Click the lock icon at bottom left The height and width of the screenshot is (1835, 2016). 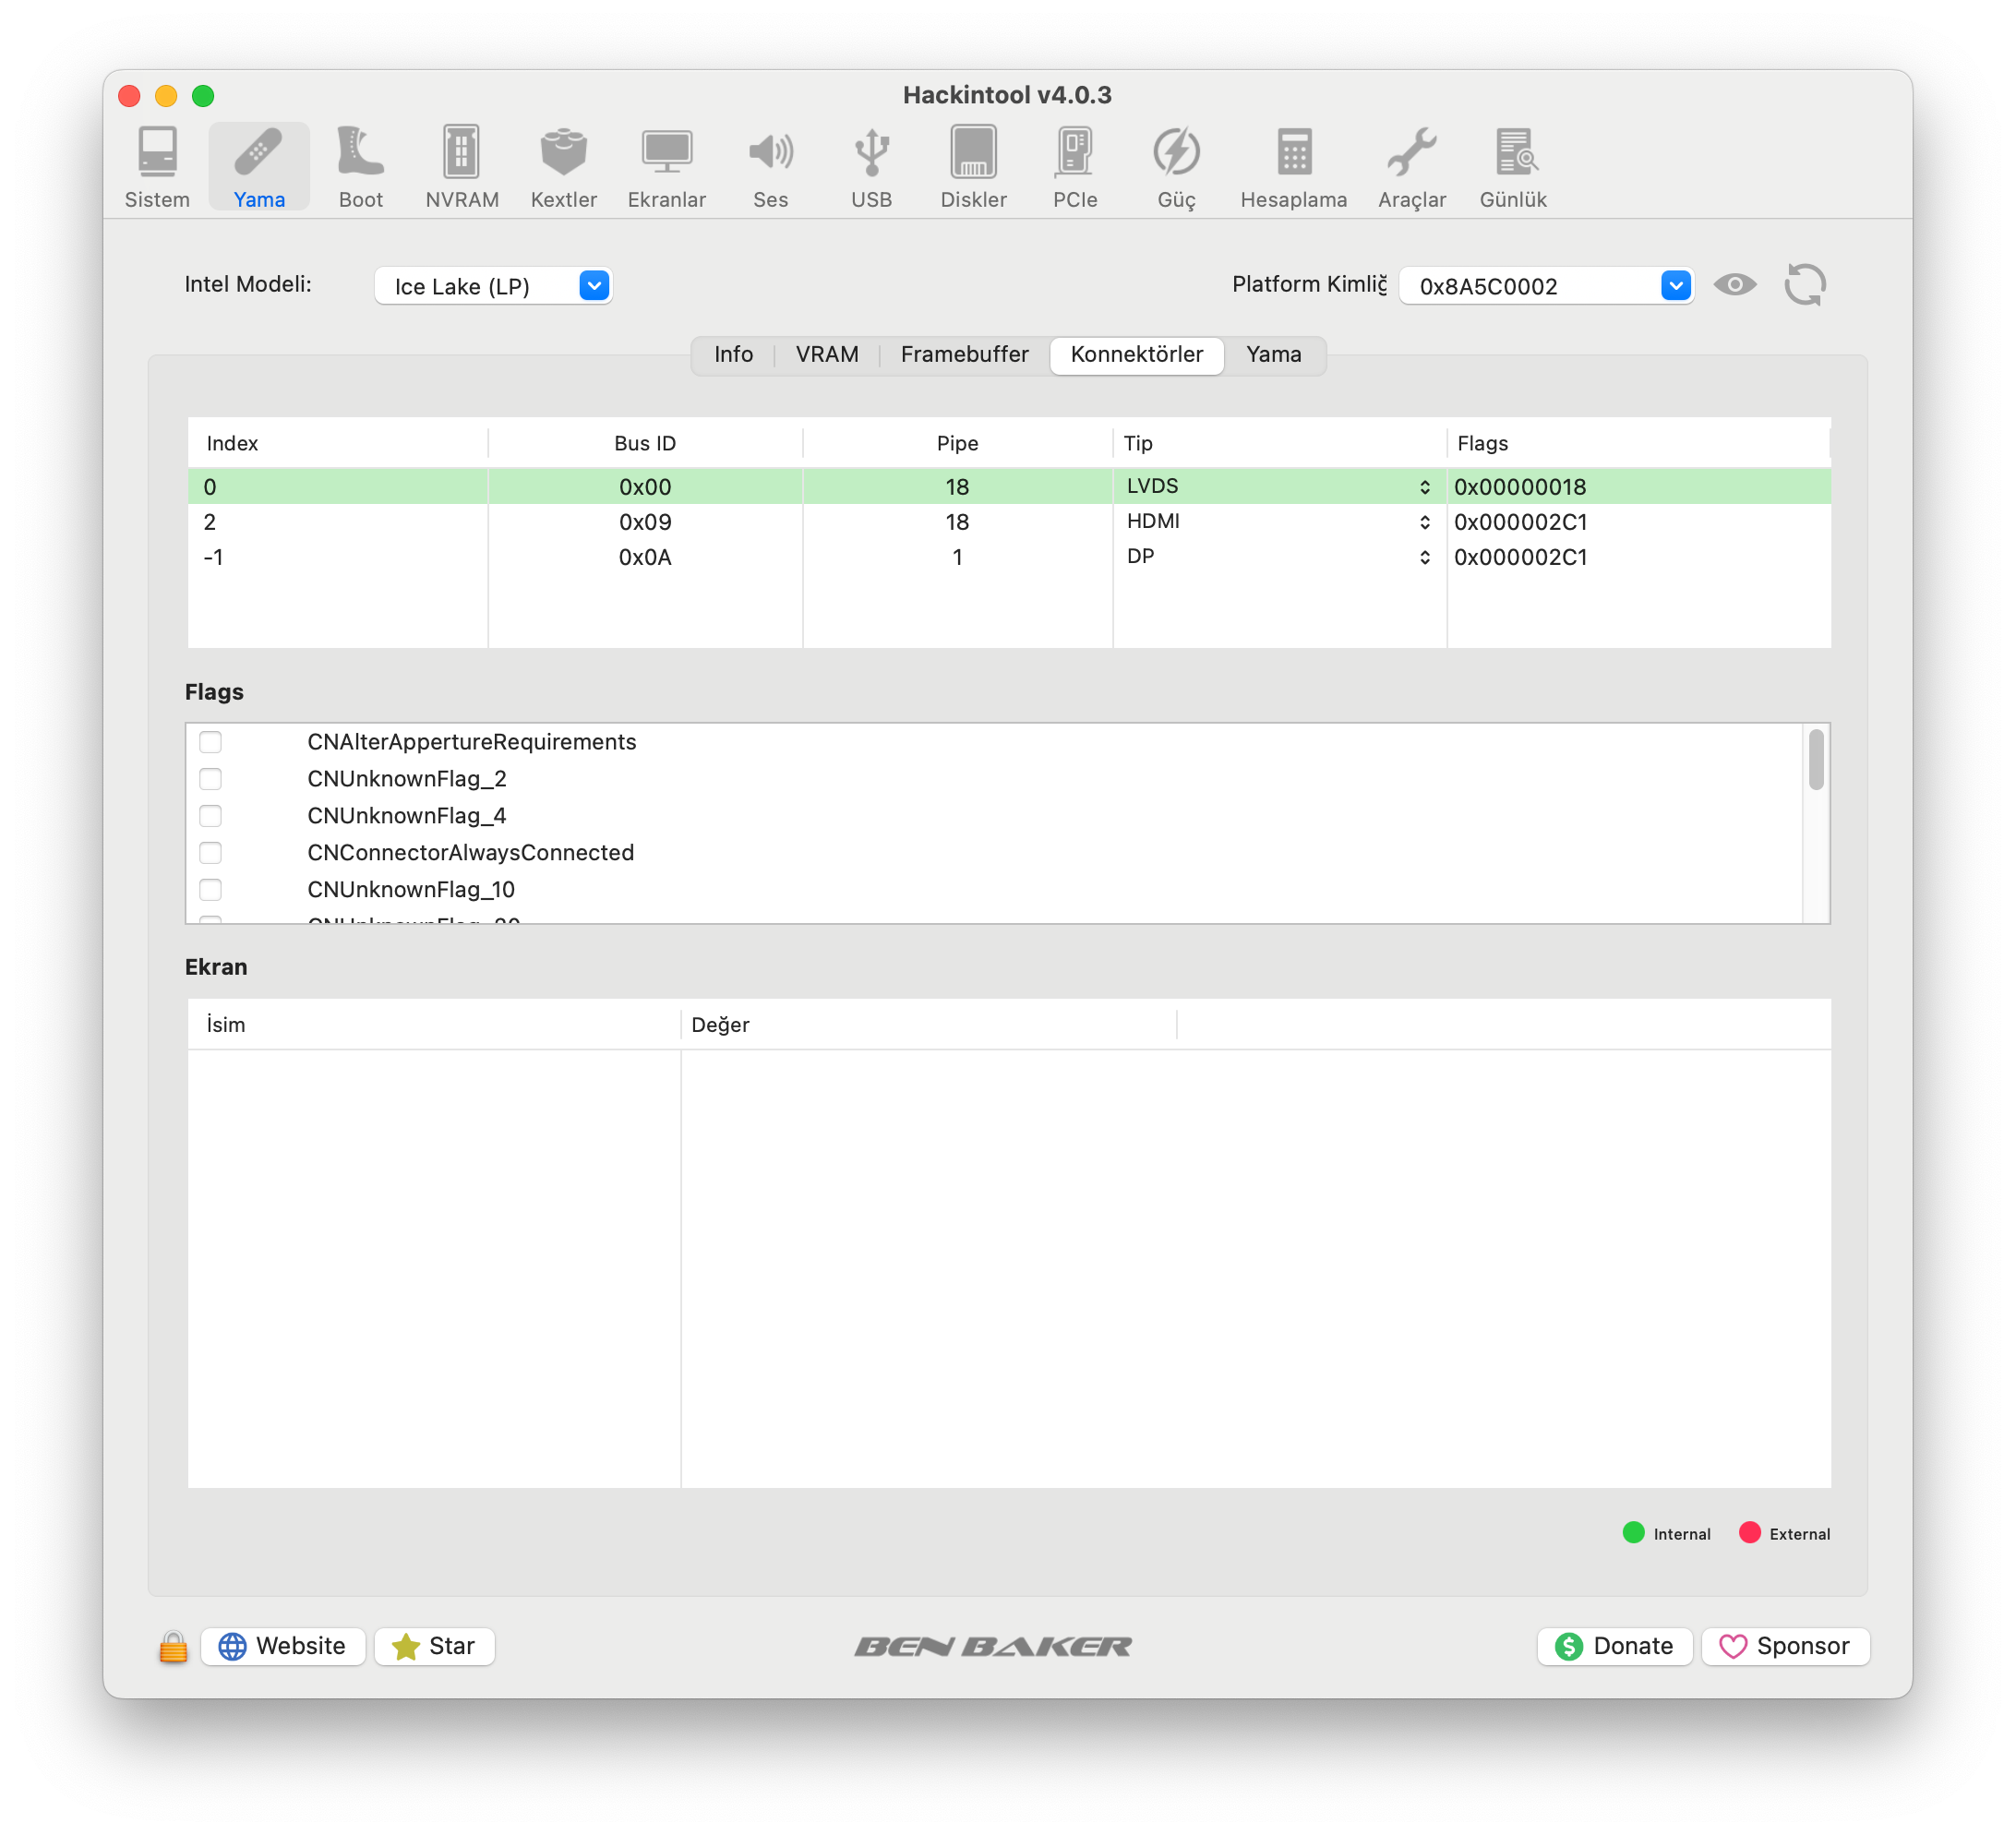(173, 1647)
